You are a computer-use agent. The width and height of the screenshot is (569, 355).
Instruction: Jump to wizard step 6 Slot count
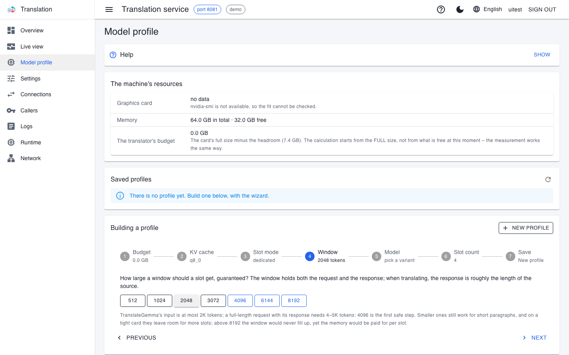click(x=460, y=256)
